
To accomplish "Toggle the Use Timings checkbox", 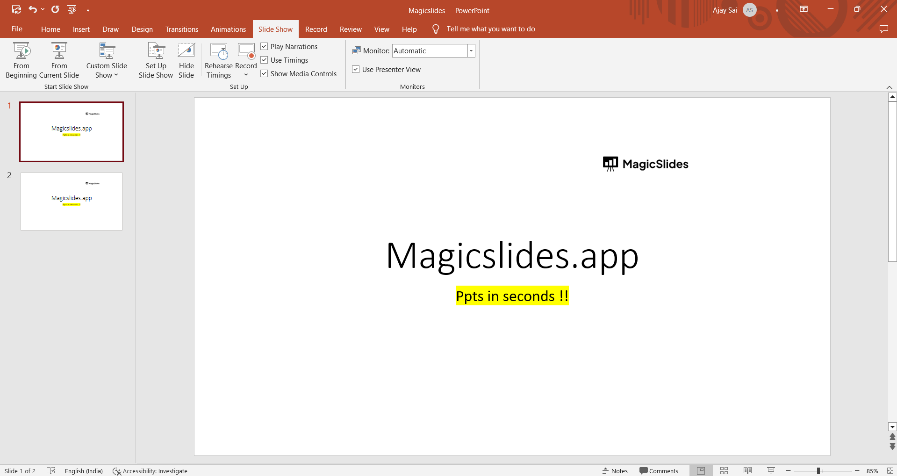I will point(265,60).
